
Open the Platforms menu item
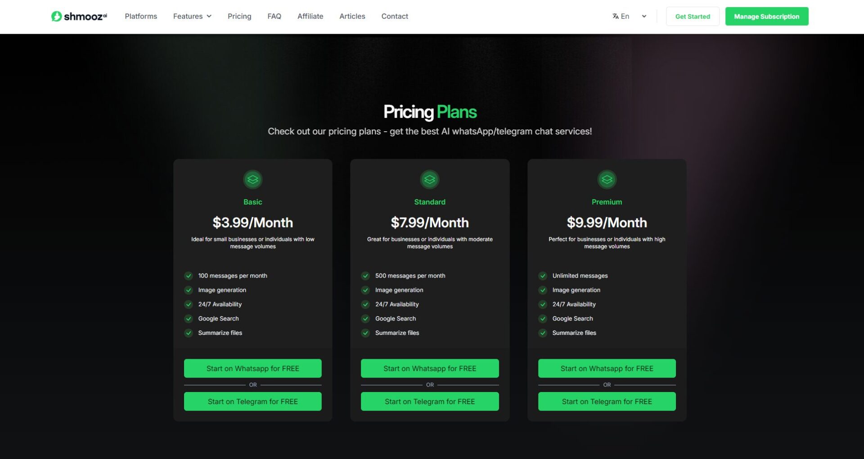(x=141, y=16)
